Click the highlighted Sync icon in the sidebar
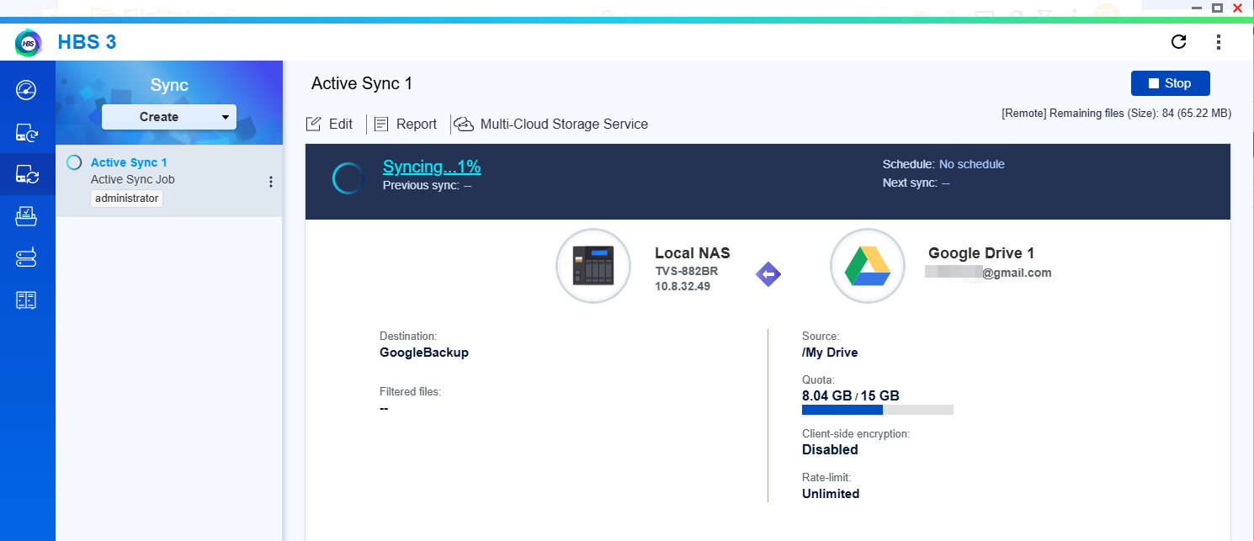Screen dimensions: 1254x541 (28, 175)
